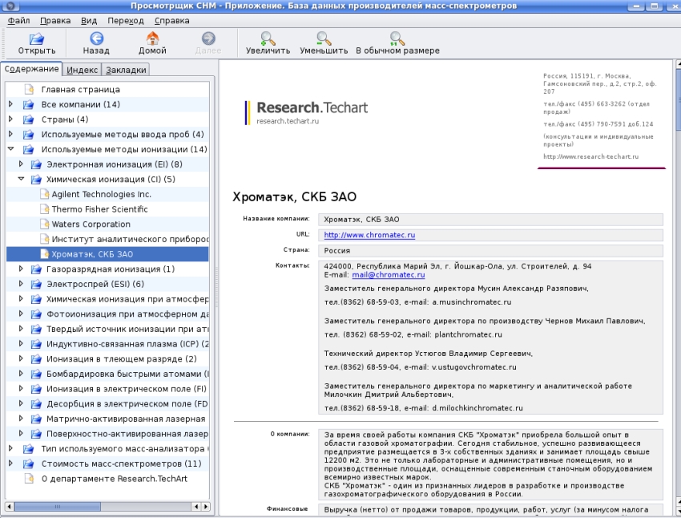Expand the Все компании (14) tree node
The width and height of the screenshot is (681, 518).
(11, 104)
